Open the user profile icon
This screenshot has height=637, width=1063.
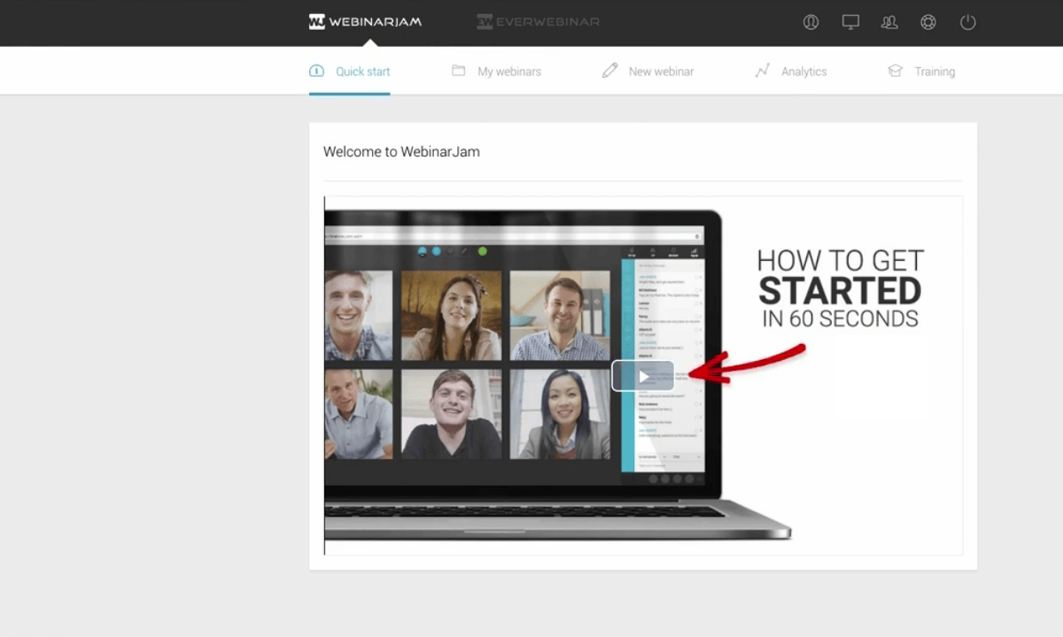click(x=811, y=22)
